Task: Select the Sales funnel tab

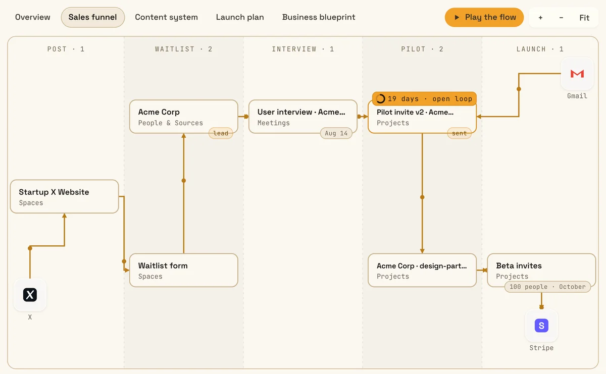Action: pyautogui.click(x=93, y=17)
